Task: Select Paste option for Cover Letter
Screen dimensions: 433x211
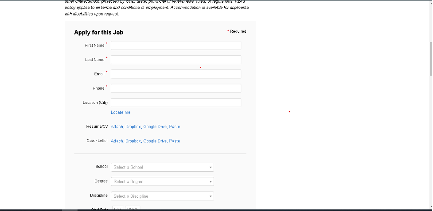Action: coord(175,141)
